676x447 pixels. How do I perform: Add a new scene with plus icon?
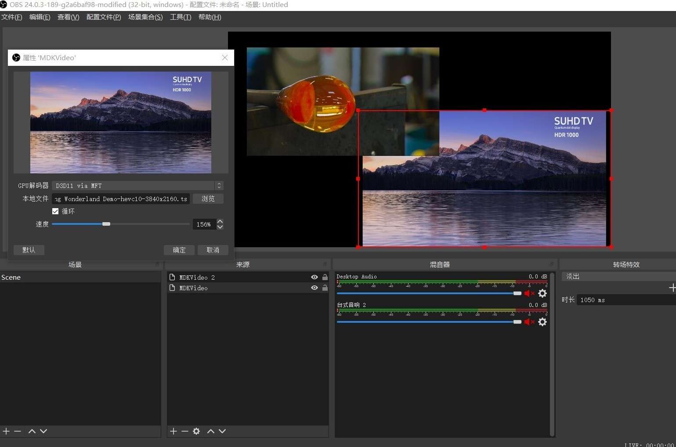6,431
